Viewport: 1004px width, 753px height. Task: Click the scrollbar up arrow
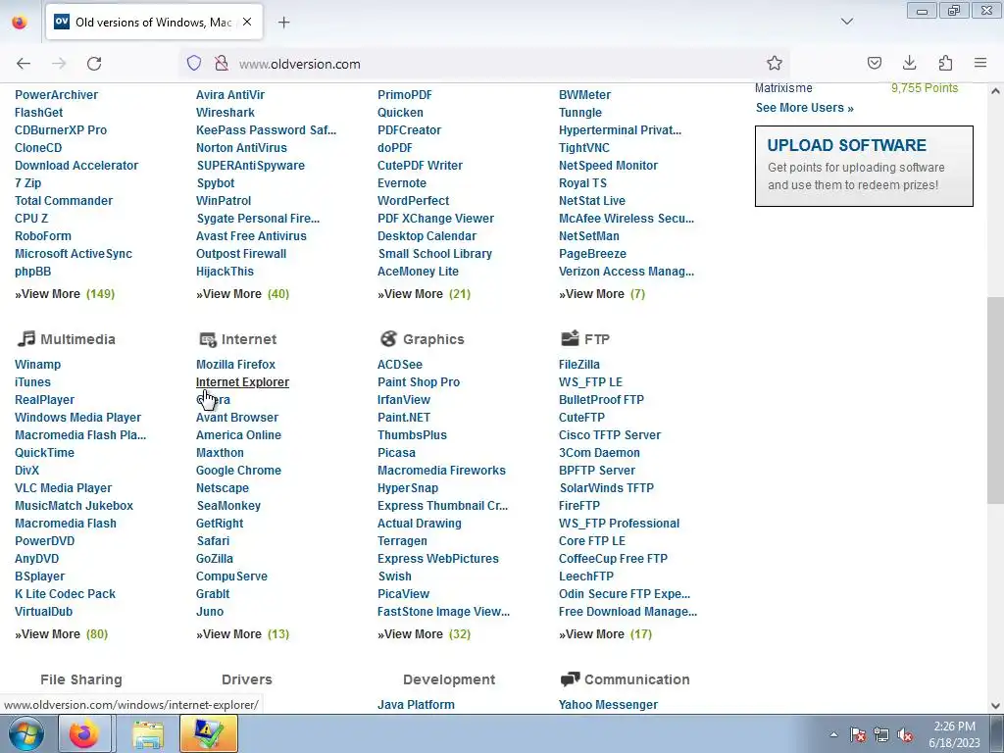pyautogui.click(x=995, y=91)
